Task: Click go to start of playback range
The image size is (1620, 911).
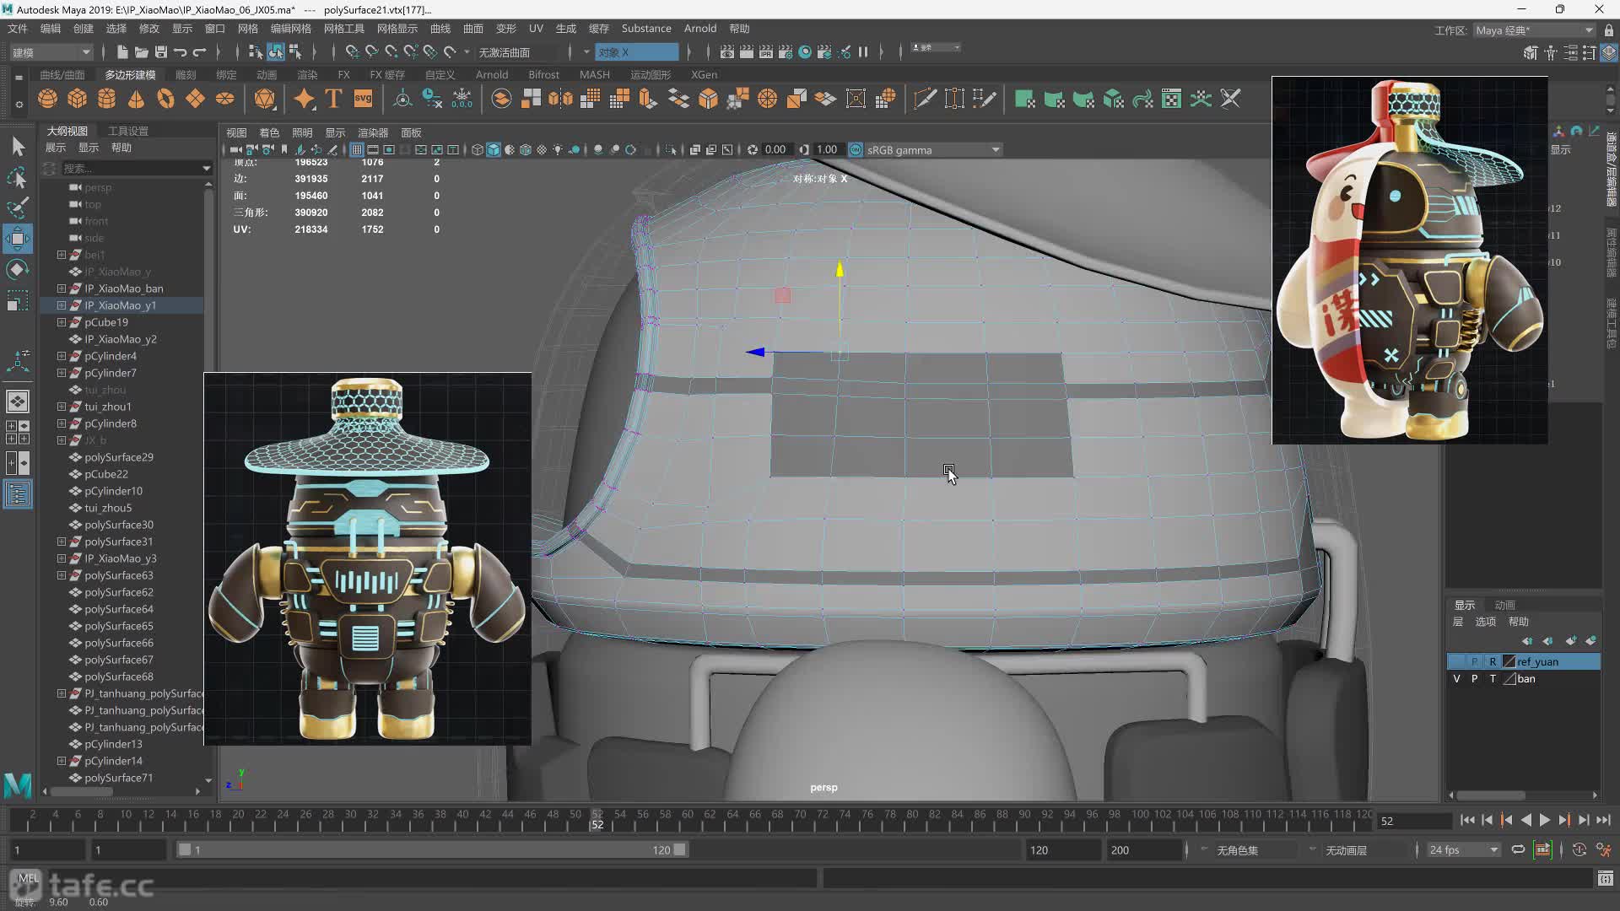Action: point(1467,820)
